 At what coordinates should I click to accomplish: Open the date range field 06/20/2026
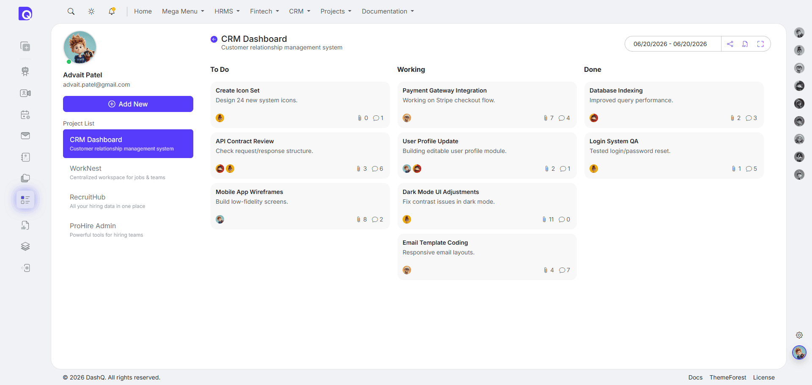coord(673,44)
